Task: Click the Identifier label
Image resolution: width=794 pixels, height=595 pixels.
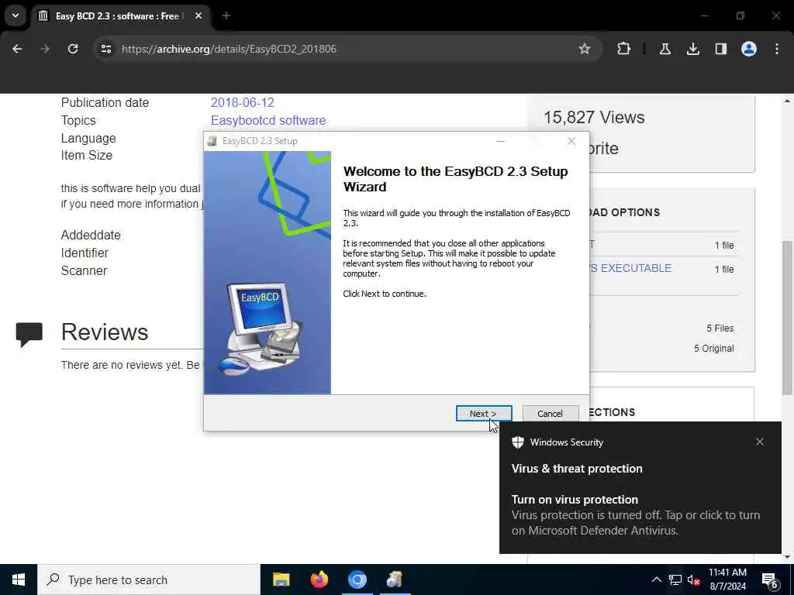Action: (x=85, y=253)
